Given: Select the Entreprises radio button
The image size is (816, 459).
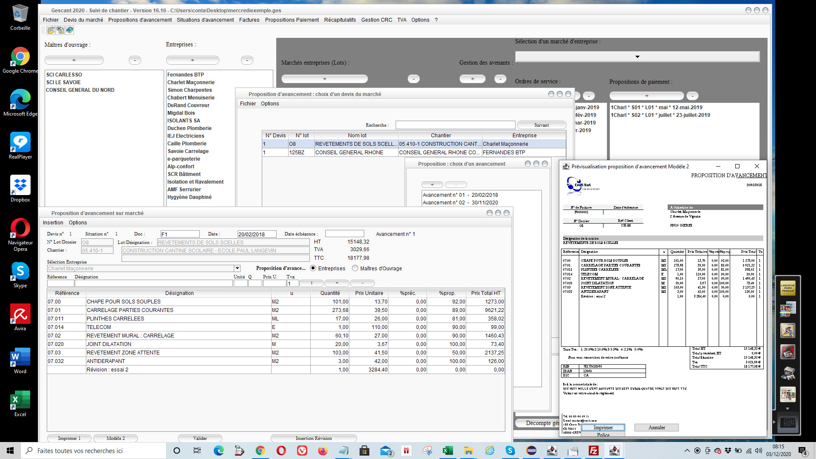Looking at the screenshot, I should tap(313, 268).
